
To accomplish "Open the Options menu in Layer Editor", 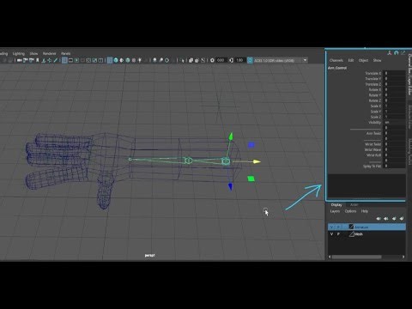I will pos(350,211).
